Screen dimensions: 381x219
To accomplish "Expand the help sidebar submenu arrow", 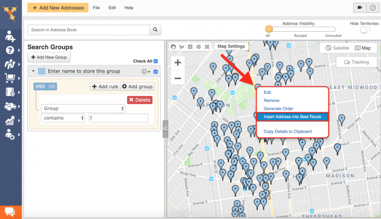I will [19, 50].
